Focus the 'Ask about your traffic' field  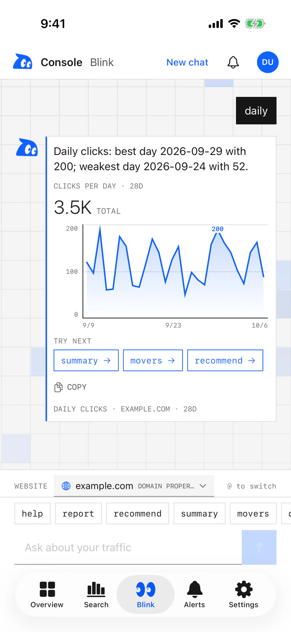coord(128,547)
